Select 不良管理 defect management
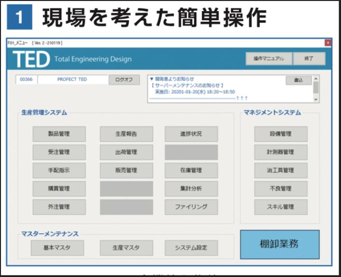This screenshot has width=341, height=277. tap(281, 189)
